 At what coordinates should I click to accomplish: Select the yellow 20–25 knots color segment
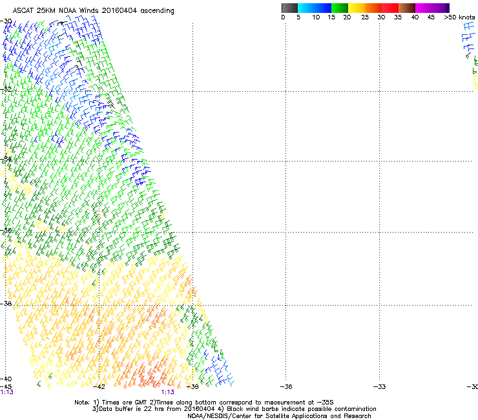pos(357,8)
